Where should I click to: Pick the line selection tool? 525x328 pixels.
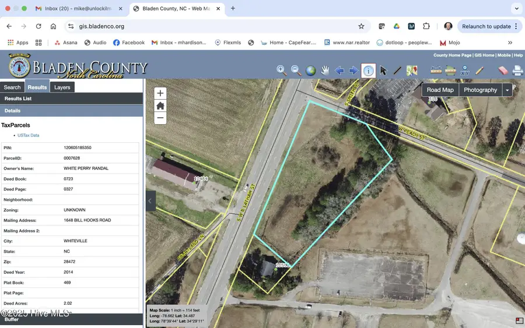click(x=397, y=70)
